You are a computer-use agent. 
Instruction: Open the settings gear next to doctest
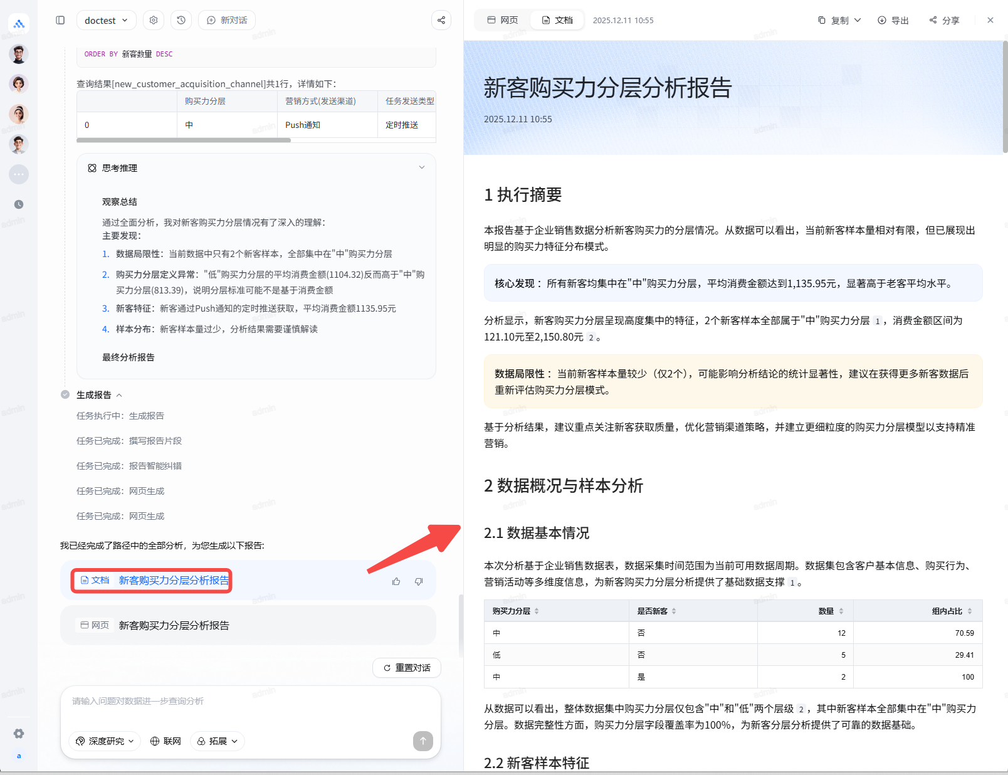[x=154, y=20]
